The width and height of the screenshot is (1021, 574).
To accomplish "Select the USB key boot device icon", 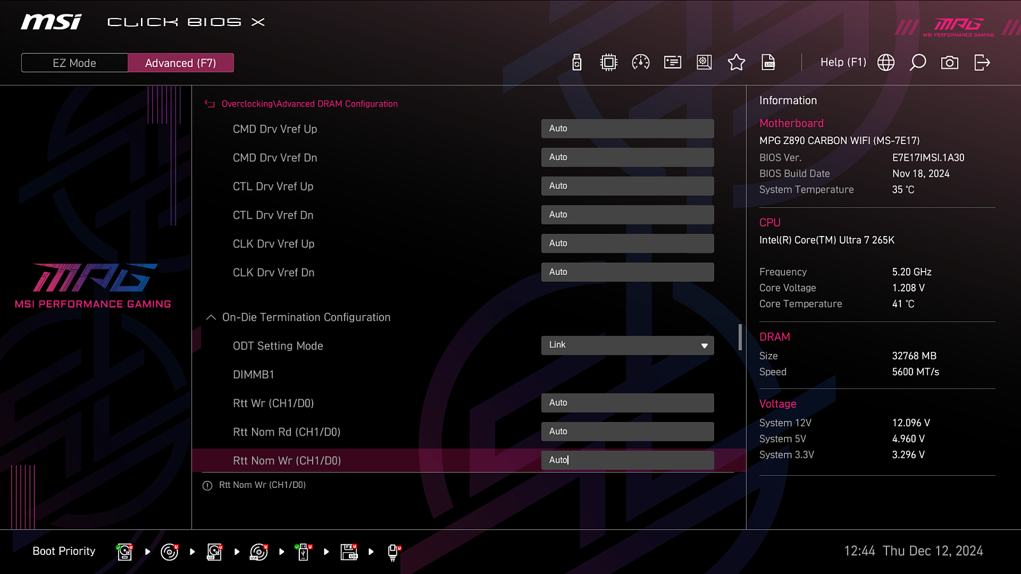I will (x=304, y=552).
